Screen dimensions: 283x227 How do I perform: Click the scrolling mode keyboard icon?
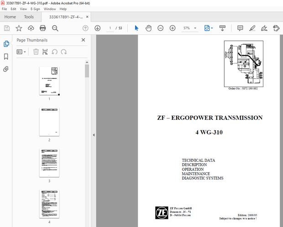tap(222, 28)
